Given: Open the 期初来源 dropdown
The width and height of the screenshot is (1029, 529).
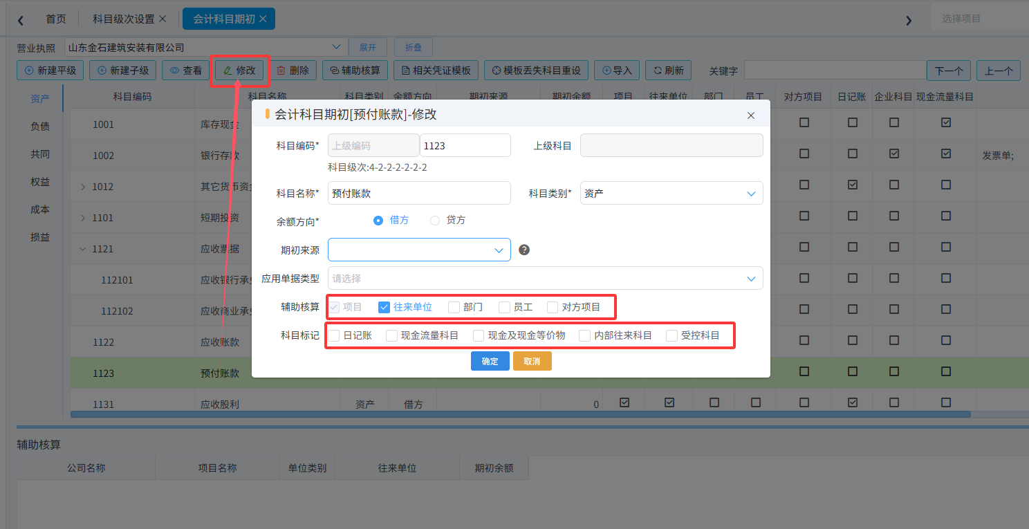Looking at the screenshot, I should tap(419, 250).
